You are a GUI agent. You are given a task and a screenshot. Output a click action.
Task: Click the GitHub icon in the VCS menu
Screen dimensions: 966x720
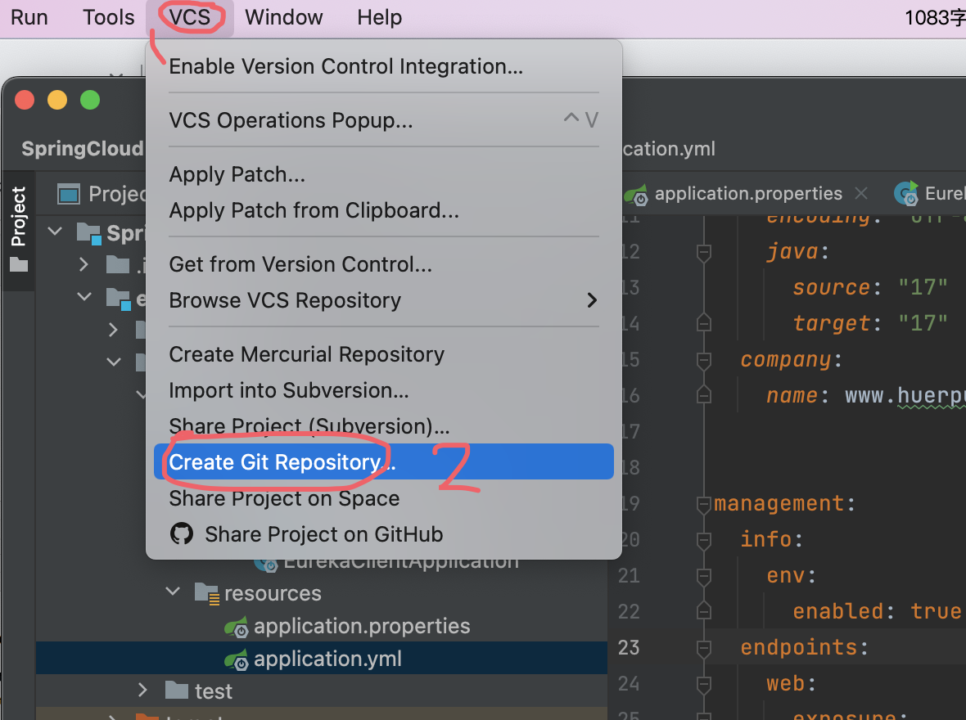pyautogui.click(x=181, y=534)
